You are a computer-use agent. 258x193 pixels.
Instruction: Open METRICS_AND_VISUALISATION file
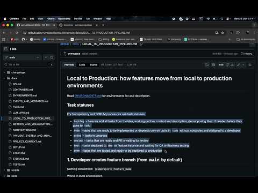click(32, 124)
